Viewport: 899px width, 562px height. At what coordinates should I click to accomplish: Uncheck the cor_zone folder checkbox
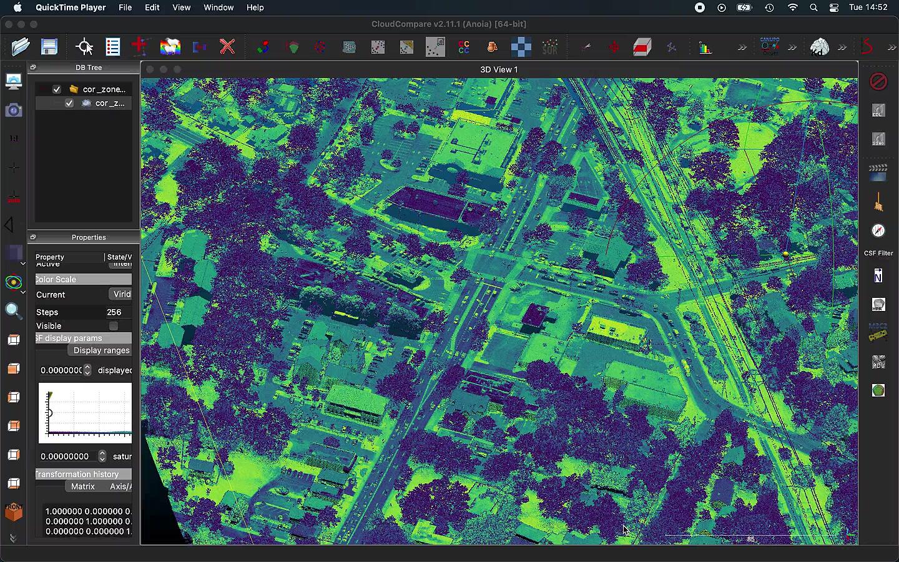click(57, 89)
